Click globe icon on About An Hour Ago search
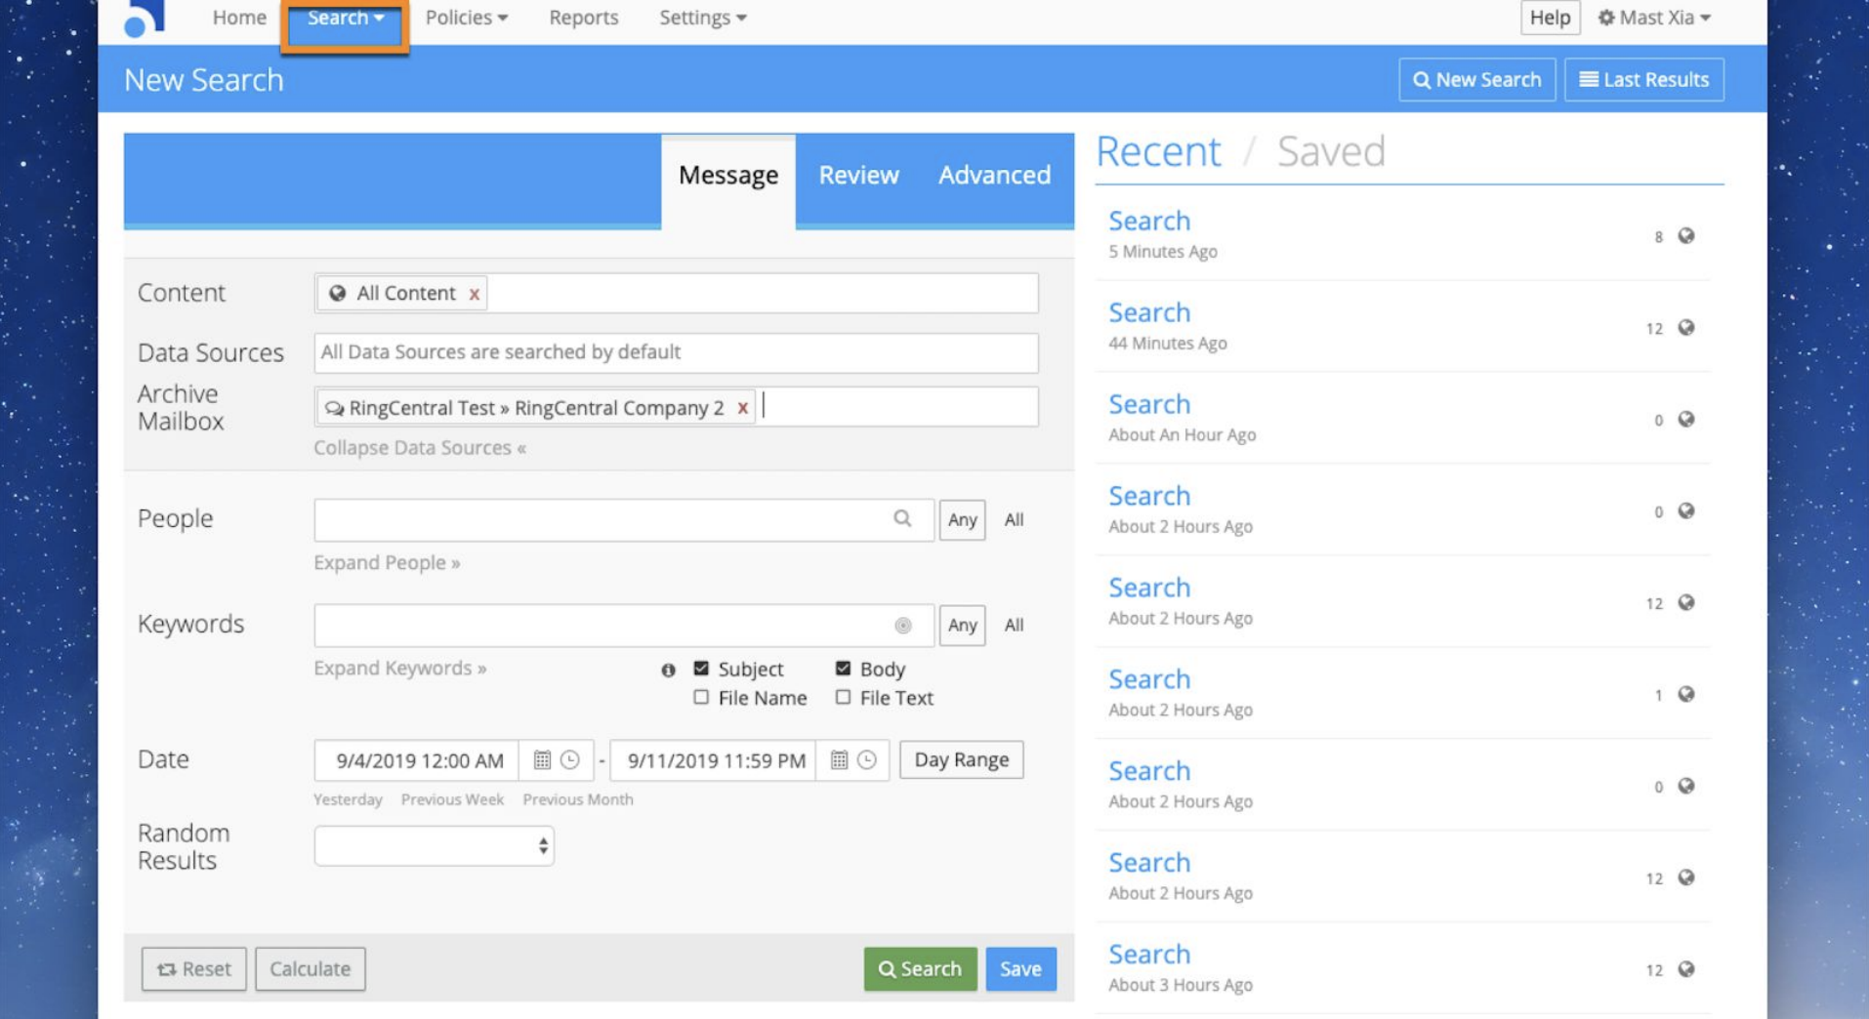 coord(1685,419)
